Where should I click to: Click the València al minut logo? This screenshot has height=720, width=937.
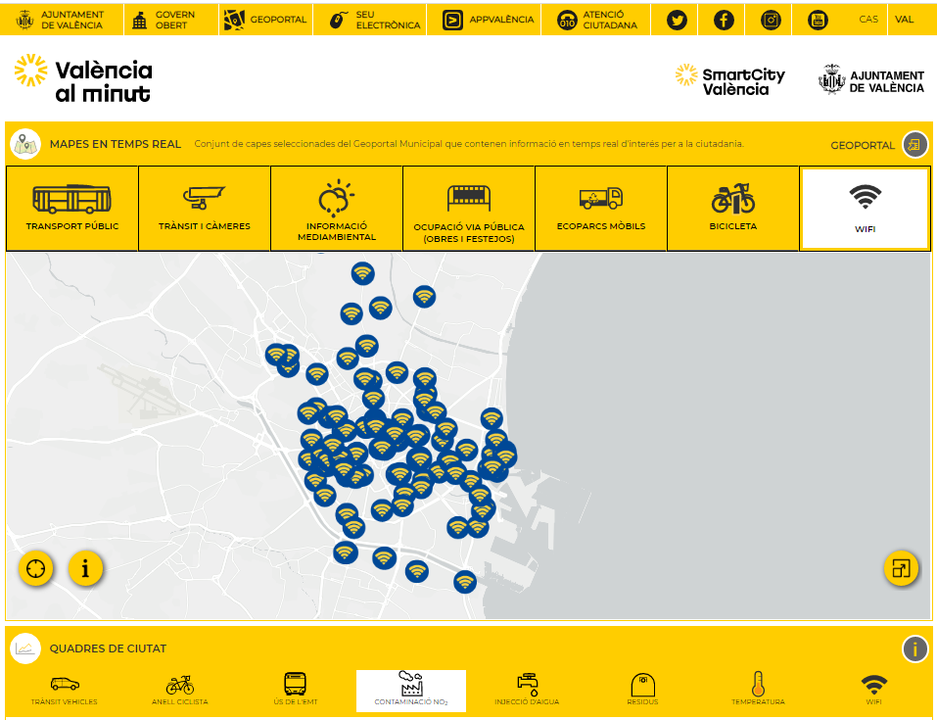(x=84, y=79)
